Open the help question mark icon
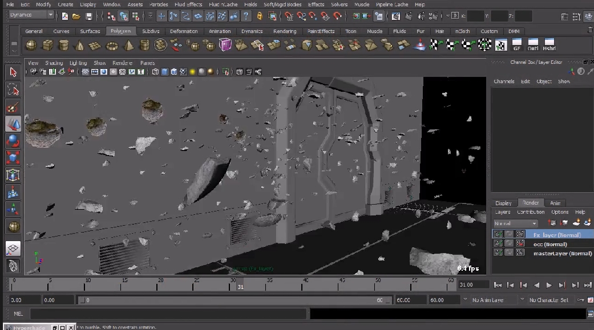The image size is (594, 330). click(247, 16)
